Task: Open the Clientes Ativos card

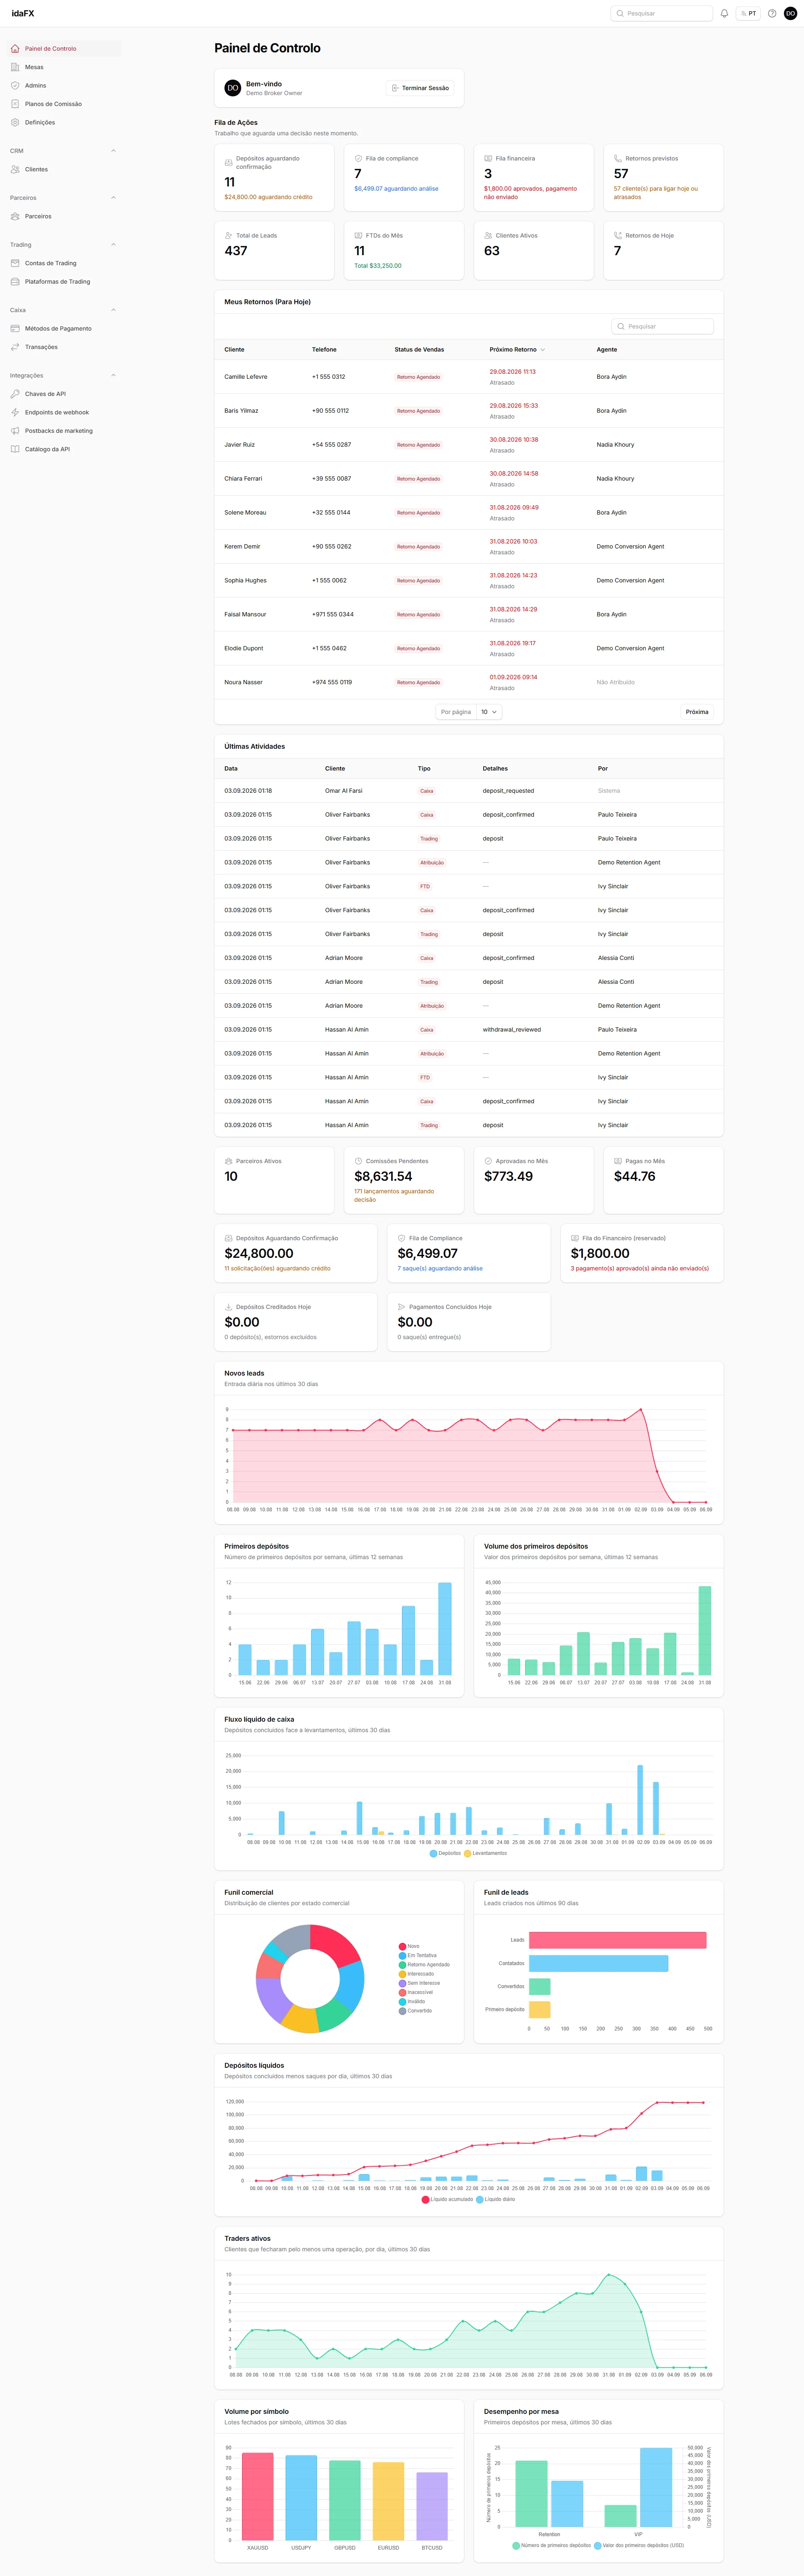Action: (533, 250)
